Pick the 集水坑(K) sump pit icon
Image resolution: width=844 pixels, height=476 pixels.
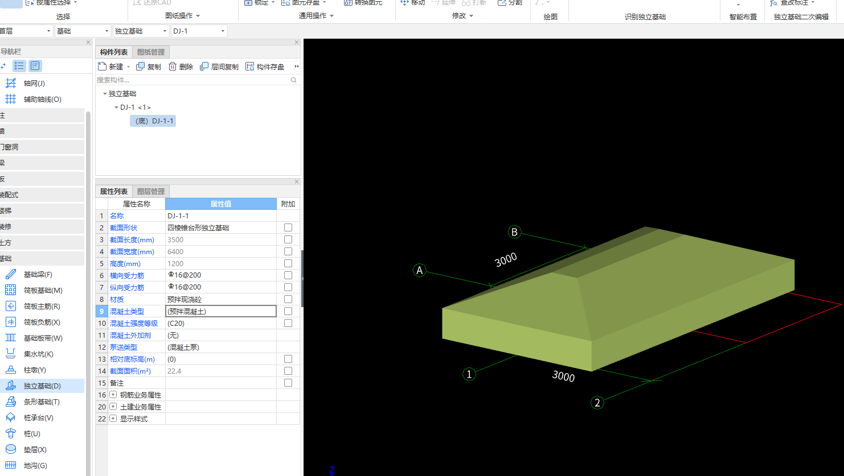[11, 354]
